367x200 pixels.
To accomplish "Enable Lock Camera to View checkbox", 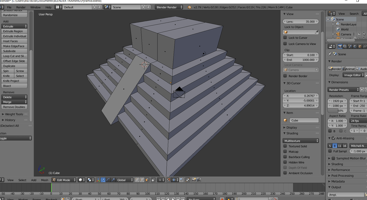I will pyautogui.click(x=285, y=44).
